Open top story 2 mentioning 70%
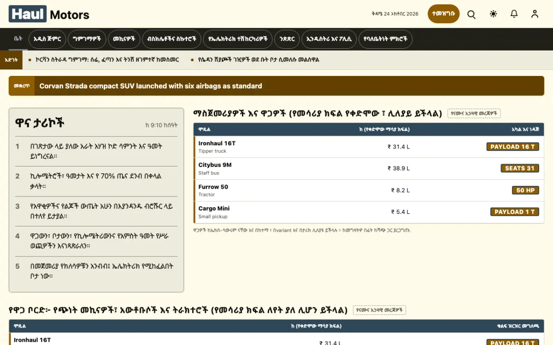Image resolution: width=553 pixels, height=345 pixels. 96,181
